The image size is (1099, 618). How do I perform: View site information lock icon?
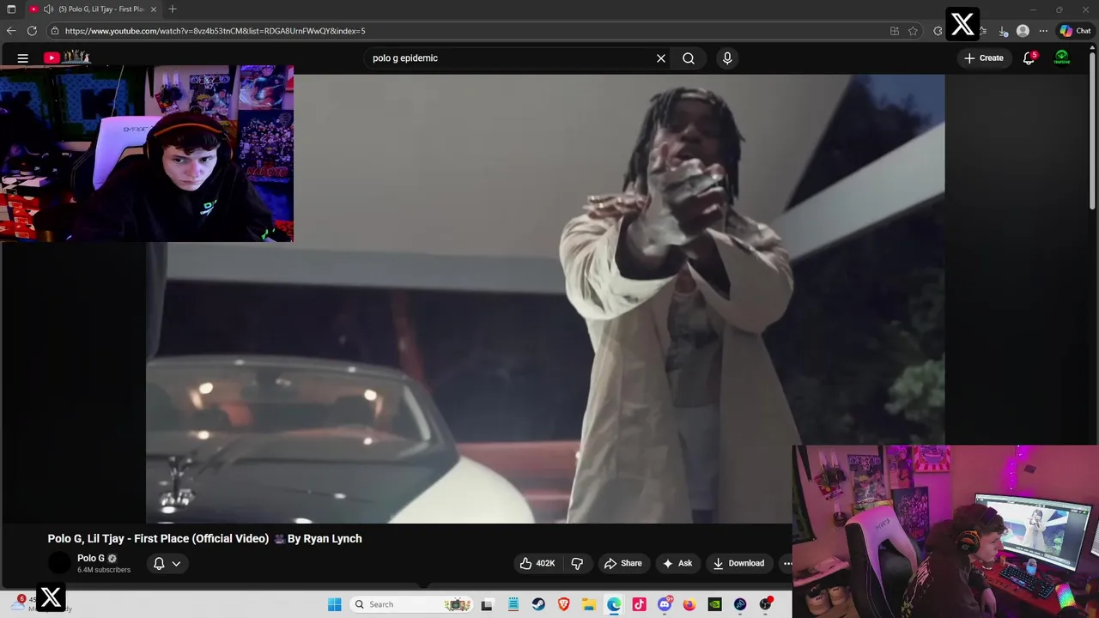(x=54, y=31)
